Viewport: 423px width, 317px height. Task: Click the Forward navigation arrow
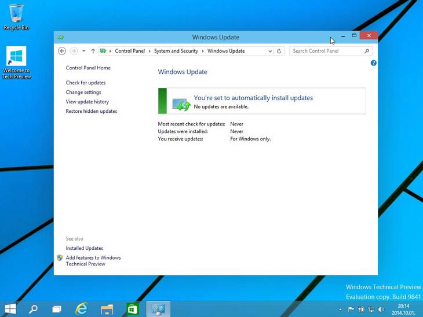74,51
